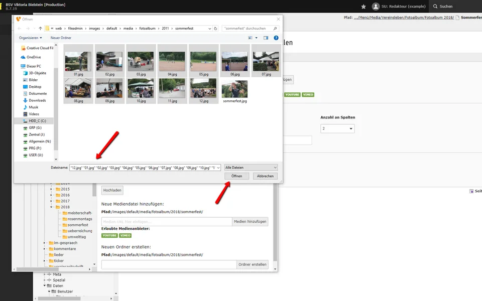
Task: Open the blue help icon in file dialog
Action: click(276, 38)
